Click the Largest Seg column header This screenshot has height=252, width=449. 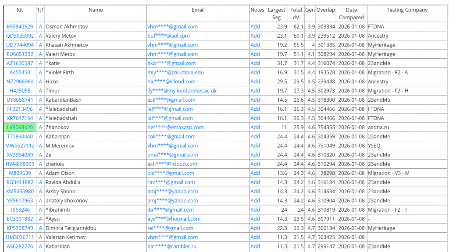point(276,14)
